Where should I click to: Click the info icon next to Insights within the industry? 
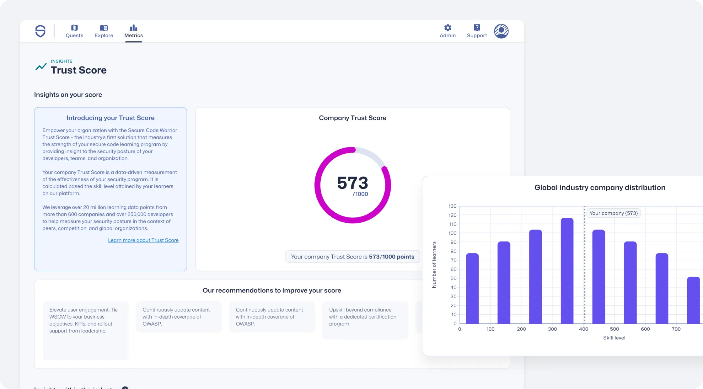tap(125, 388)
